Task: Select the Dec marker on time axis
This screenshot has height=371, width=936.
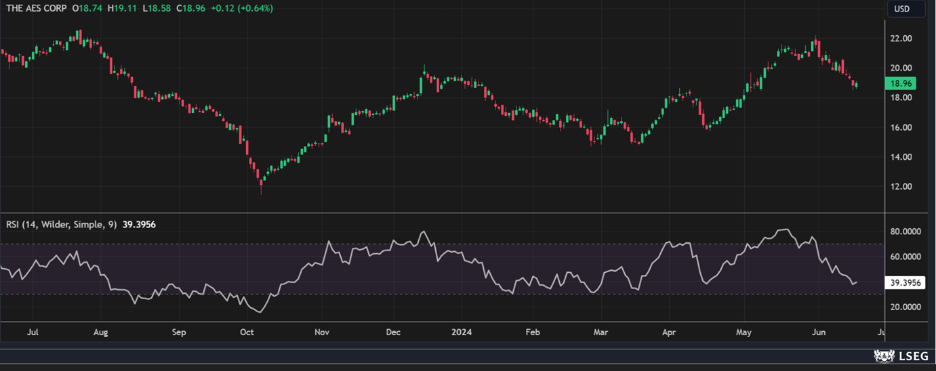Action: point(393,332)
